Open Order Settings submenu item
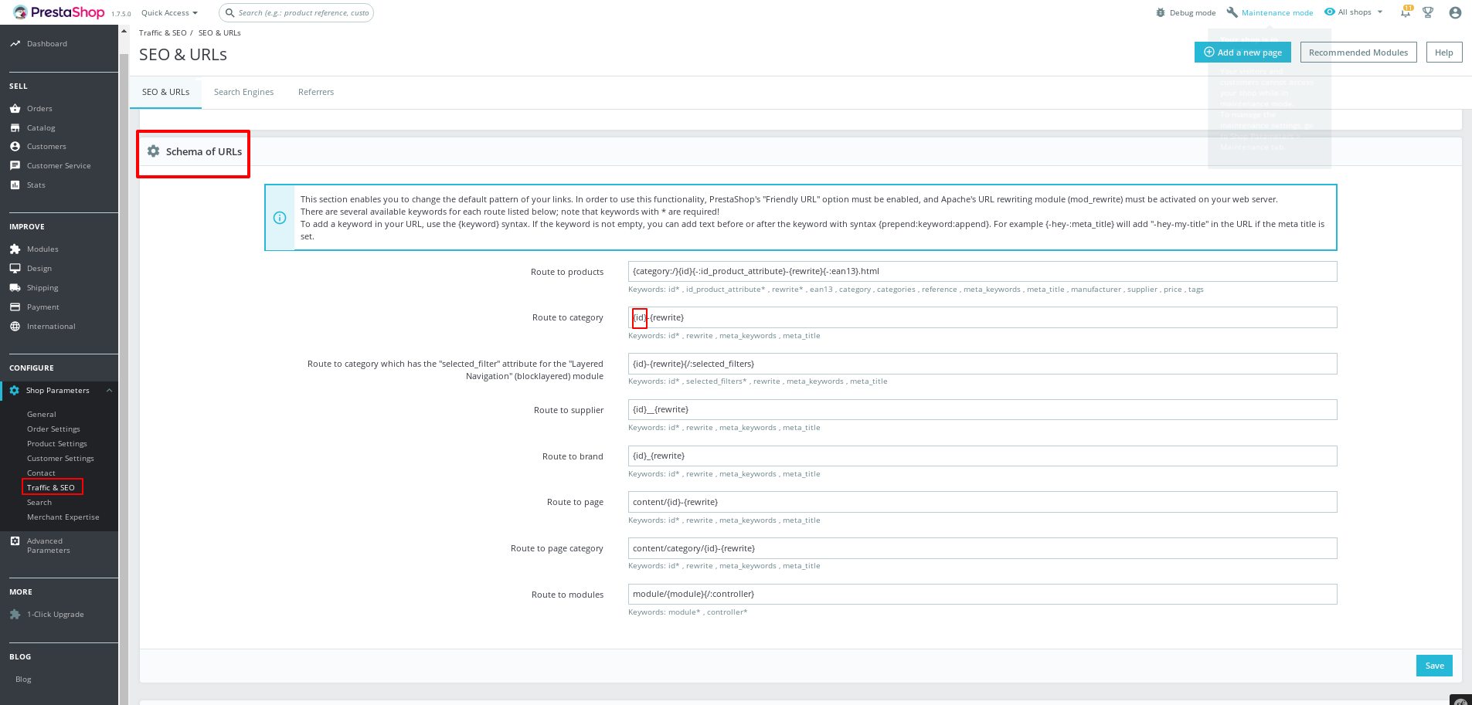 [x=53, y=429]
